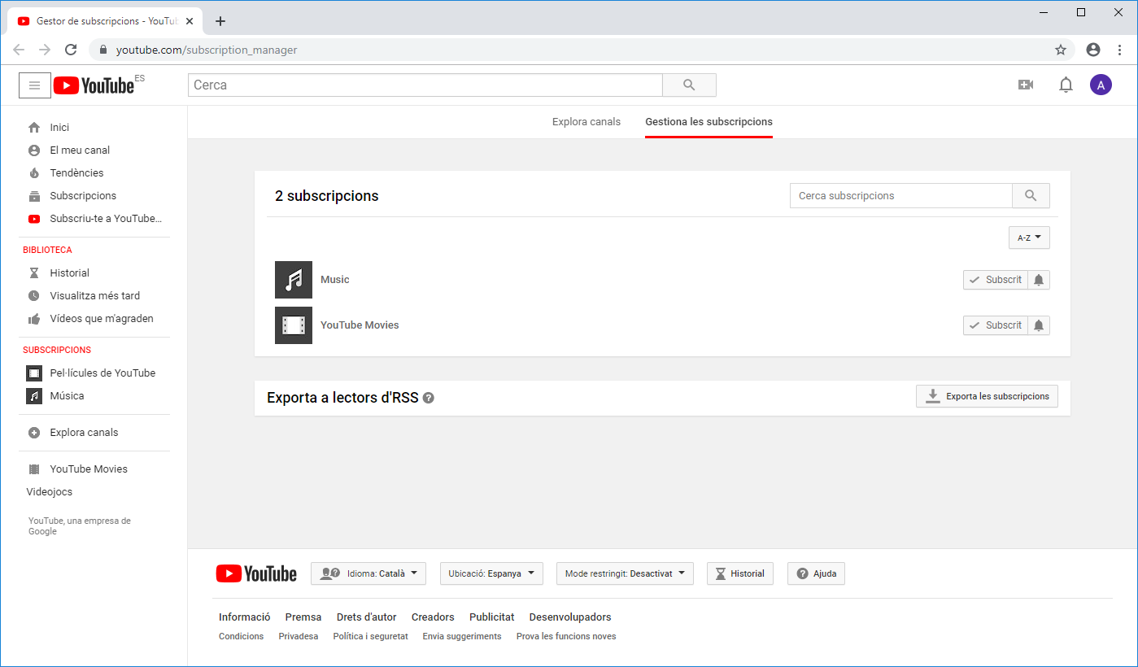This screenshot has width=1138, height=667.
Task: Open the notifications bell in header
Action: click(x=1066, y=85)
